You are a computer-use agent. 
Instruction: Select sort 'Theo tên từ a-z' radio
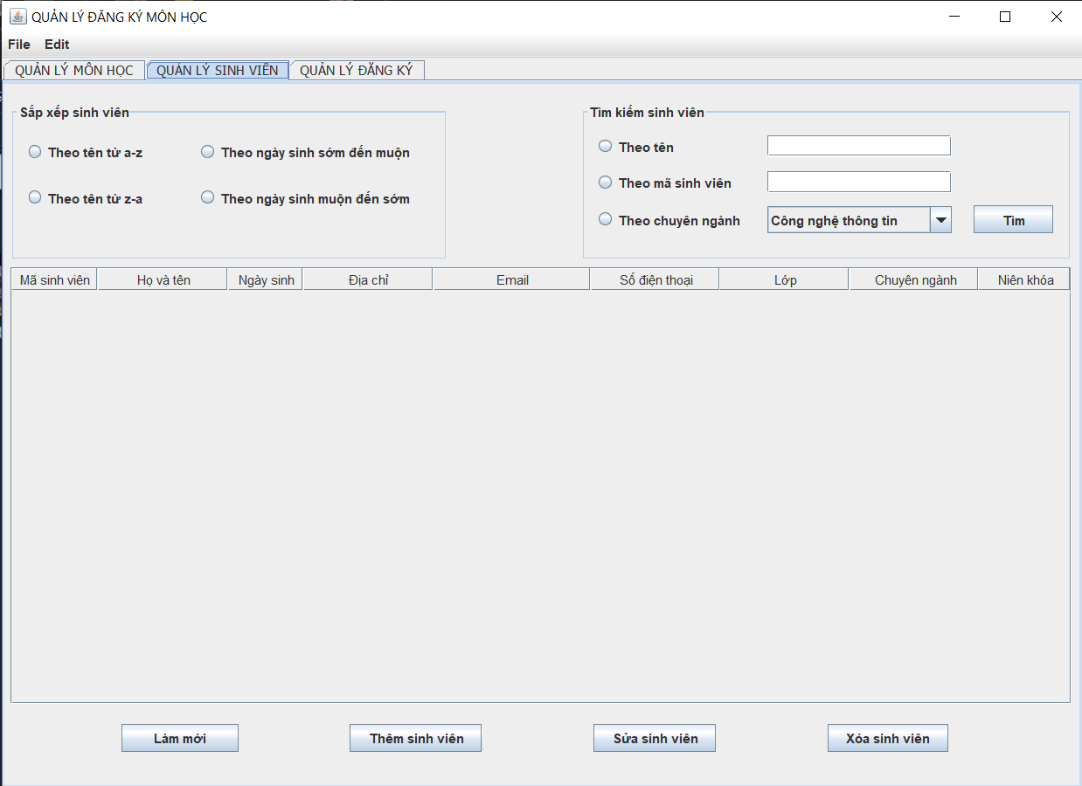35,152
